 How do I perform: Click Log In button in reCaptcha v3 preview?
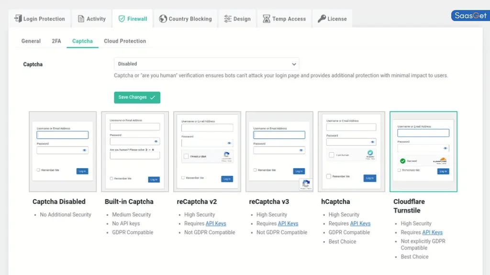299,171
